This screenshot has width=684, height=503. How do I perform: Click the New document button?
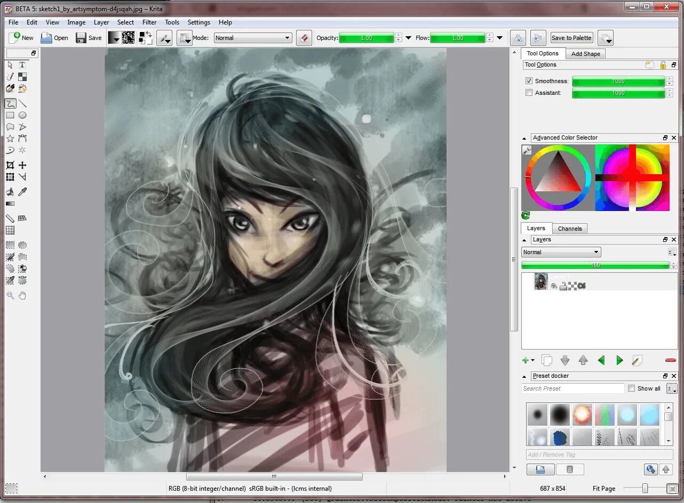(x=21, y=38)
